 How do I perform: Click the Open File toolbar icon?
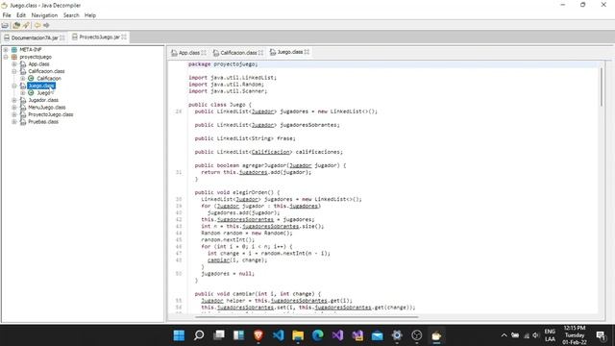click(x=5, y=26)
